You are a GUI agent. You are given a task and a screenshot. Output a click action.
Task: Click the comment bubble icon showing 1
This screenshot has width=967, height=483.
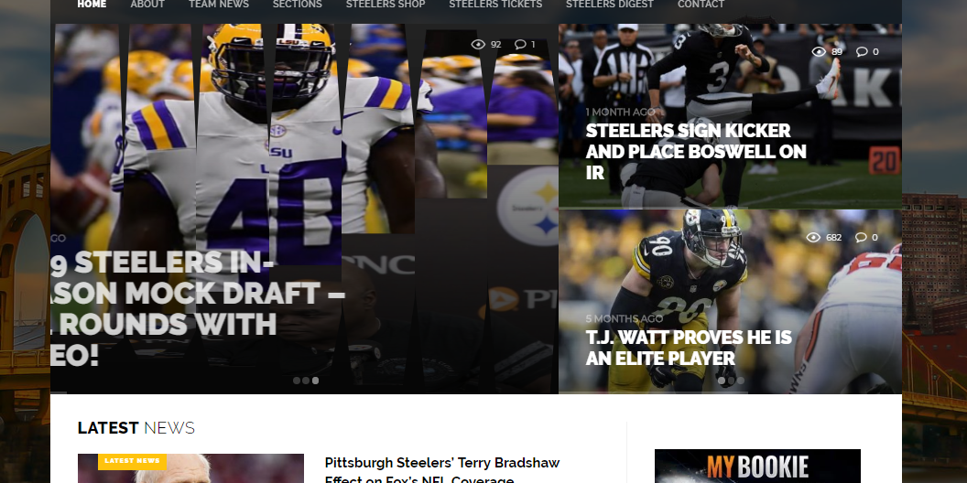coord(520,44)
